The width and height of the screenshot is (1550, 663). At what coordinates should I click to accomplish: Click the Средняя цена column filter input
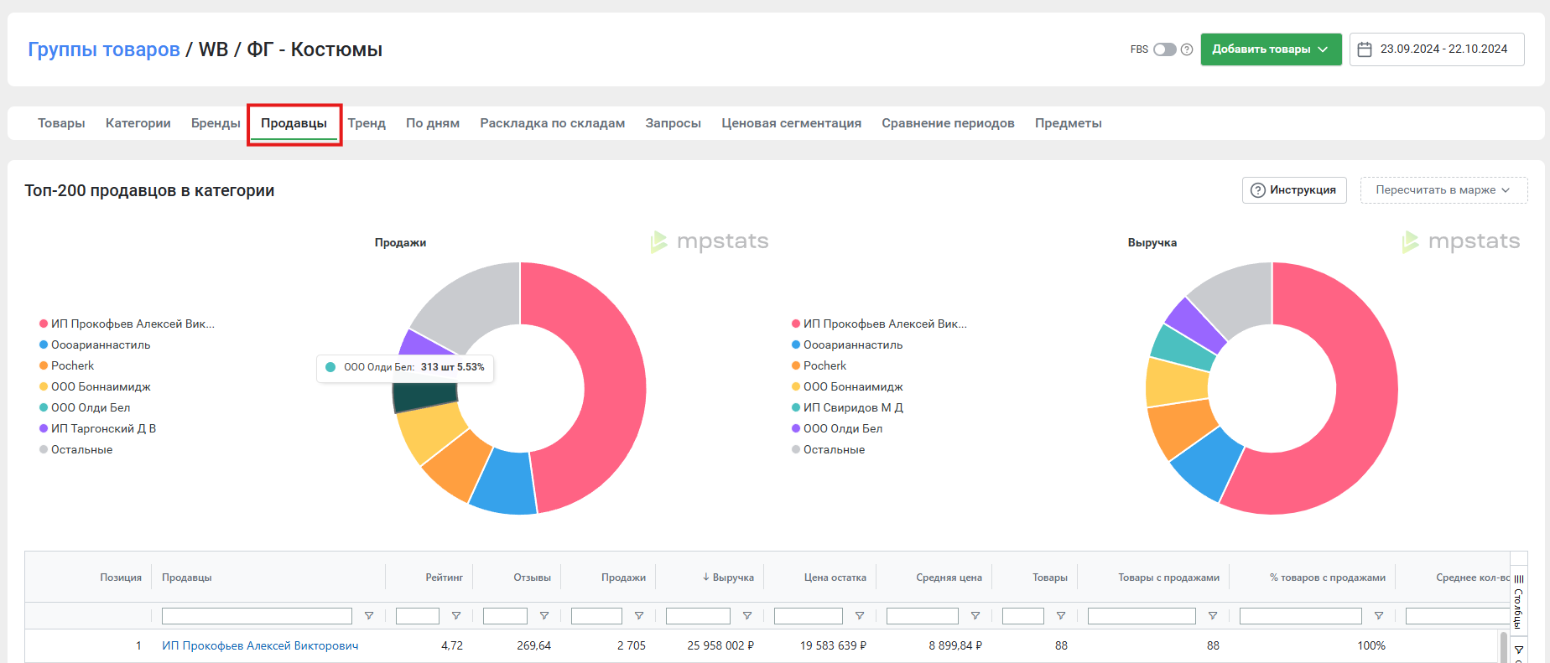click(923, 616)
